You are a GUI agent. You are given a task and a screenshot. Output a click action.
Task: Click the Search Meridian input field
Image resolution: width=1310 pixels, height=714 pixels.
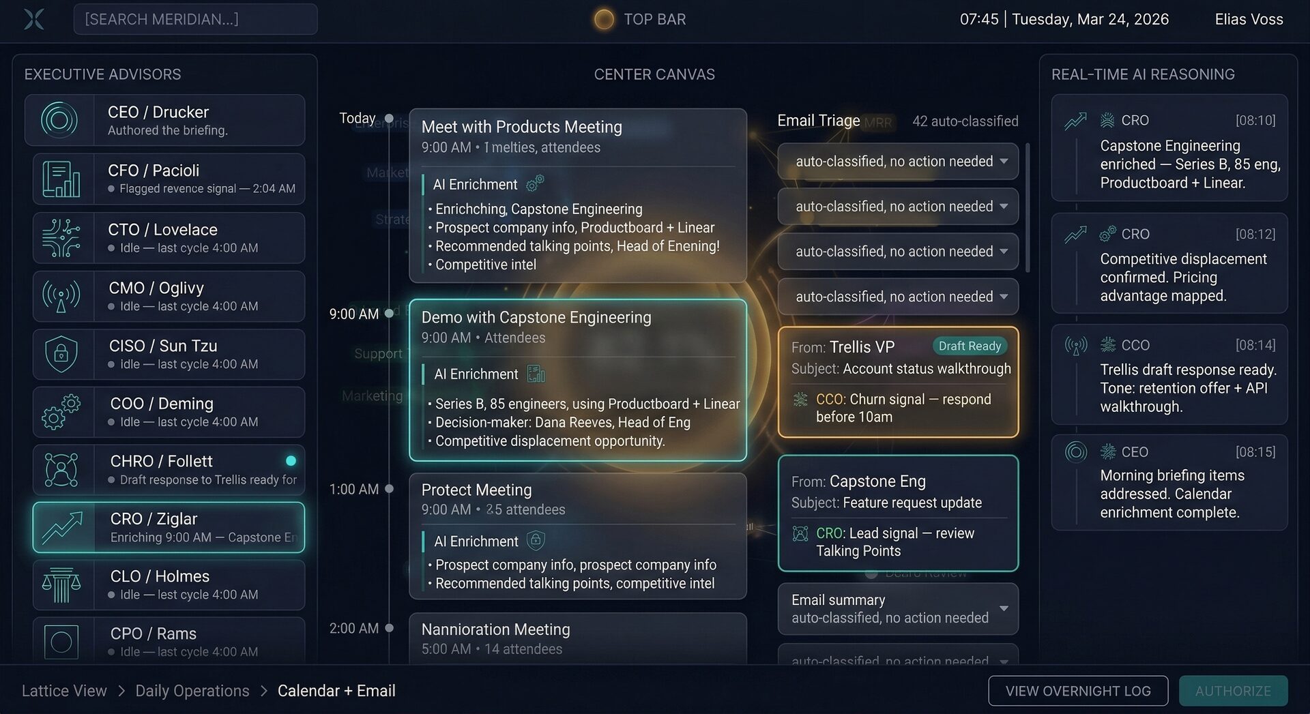(195, 19)
